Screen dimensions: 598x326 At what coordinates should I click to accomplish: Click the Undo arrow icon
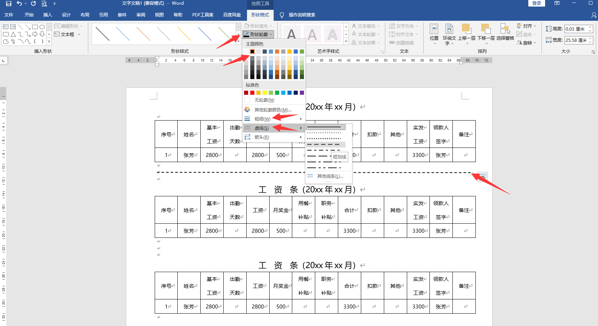19,3
